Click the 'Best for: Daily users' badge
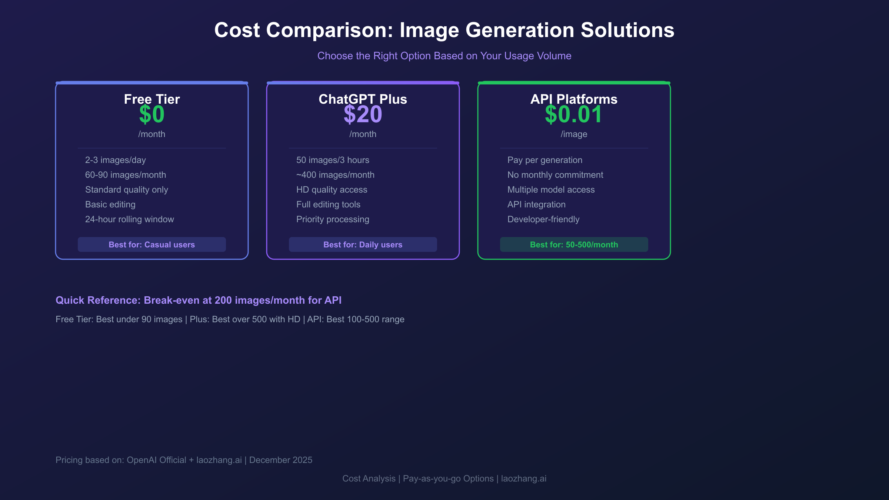This screenshot has height=500, width=889. point(363,244)
